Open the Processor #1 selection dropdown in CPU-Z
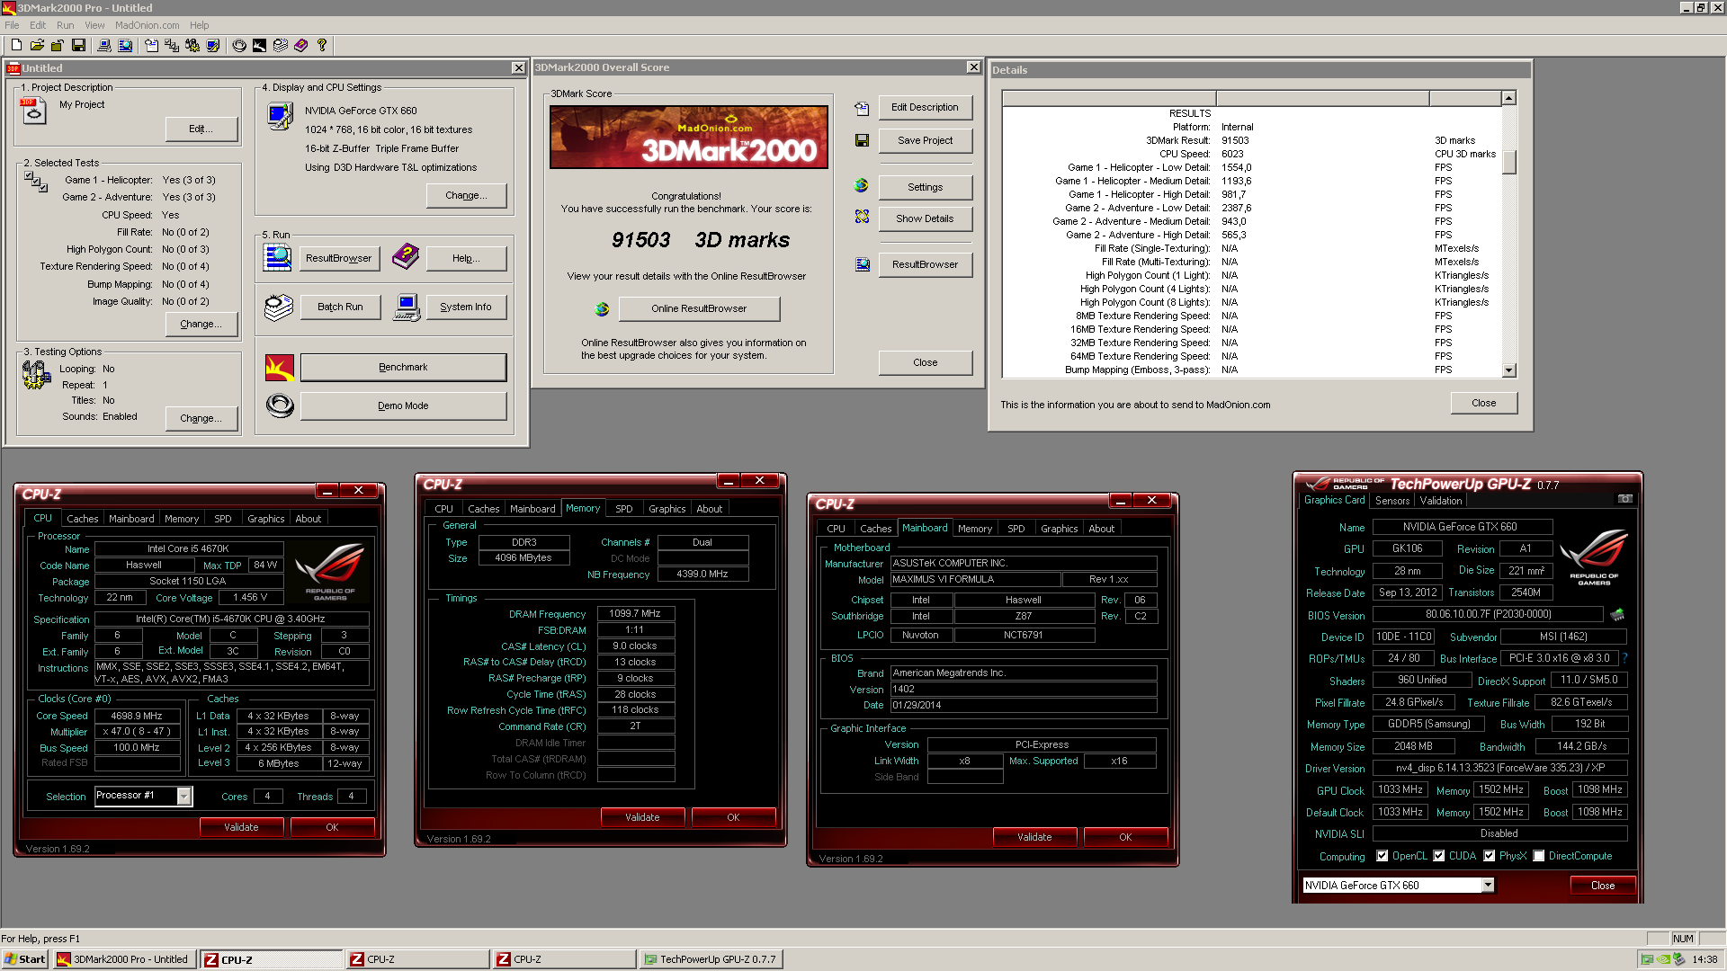The width and height of the screenshot is (1727, 971). [x=183, y=796]
